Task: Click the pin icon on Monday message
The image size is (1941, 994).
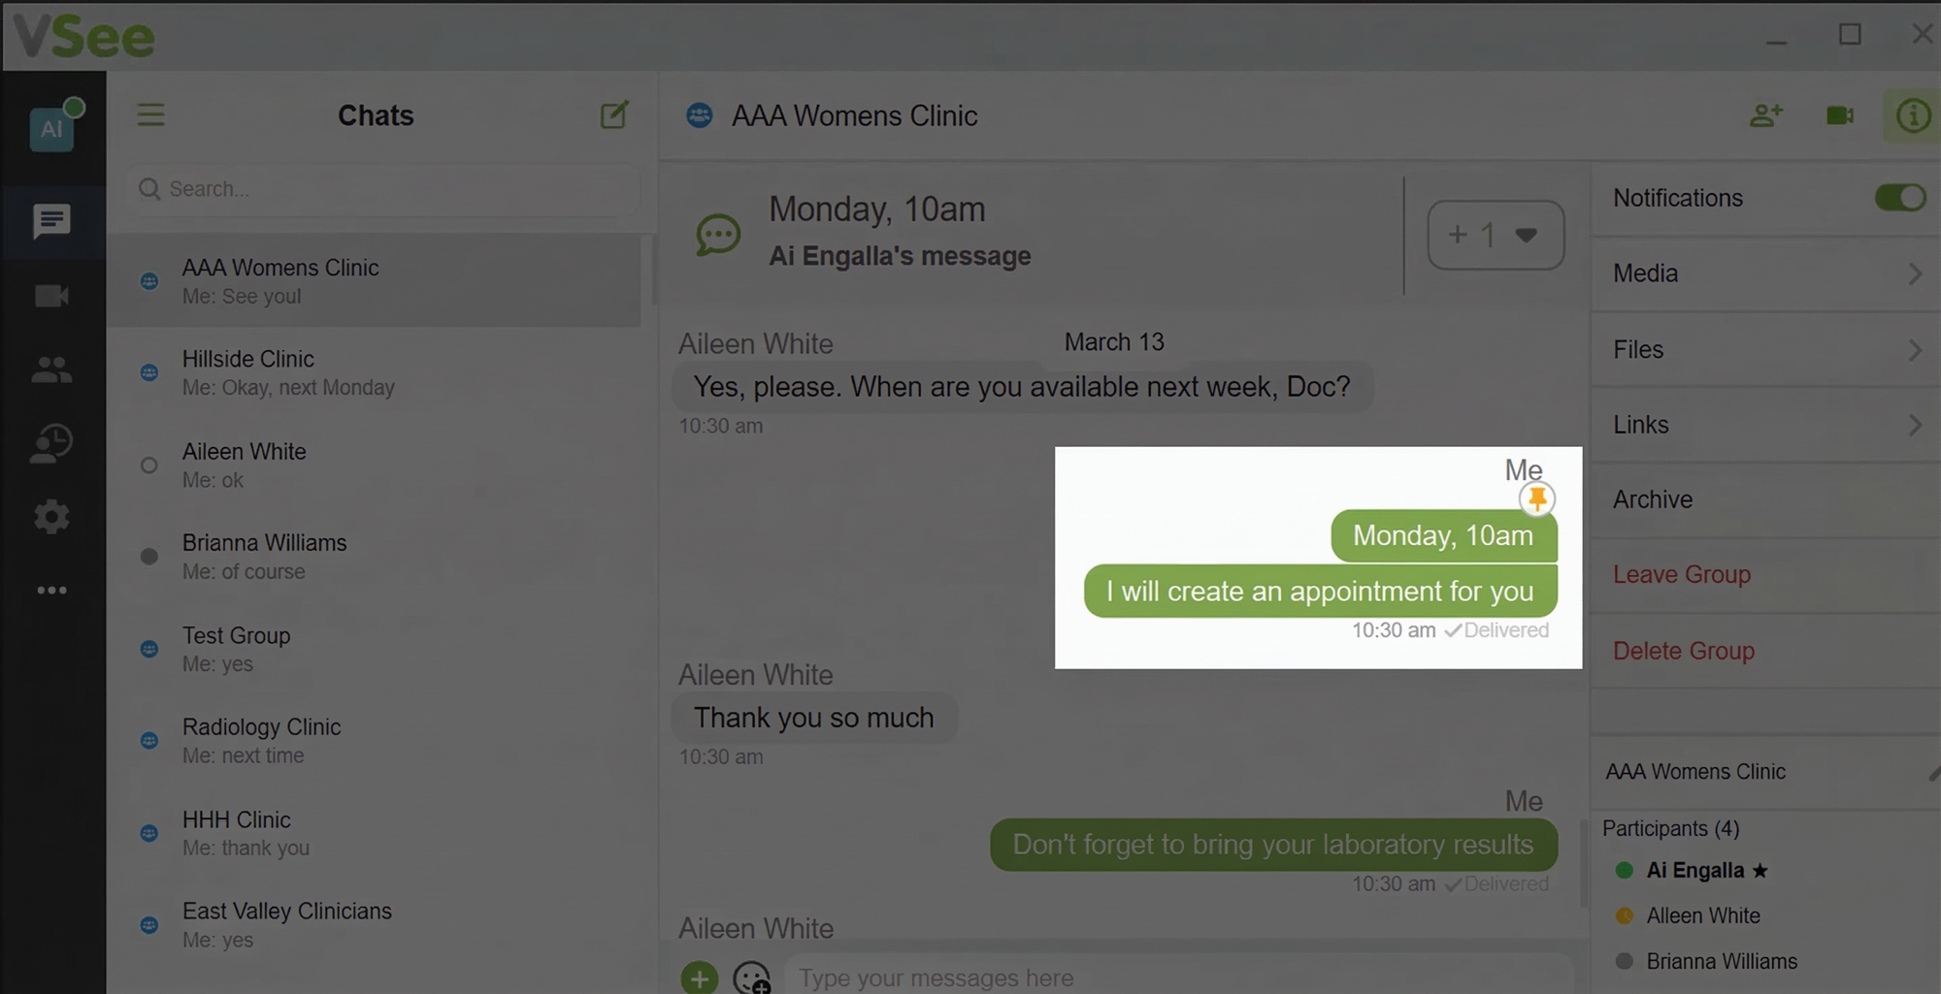Action: (x=1536, y=498)
